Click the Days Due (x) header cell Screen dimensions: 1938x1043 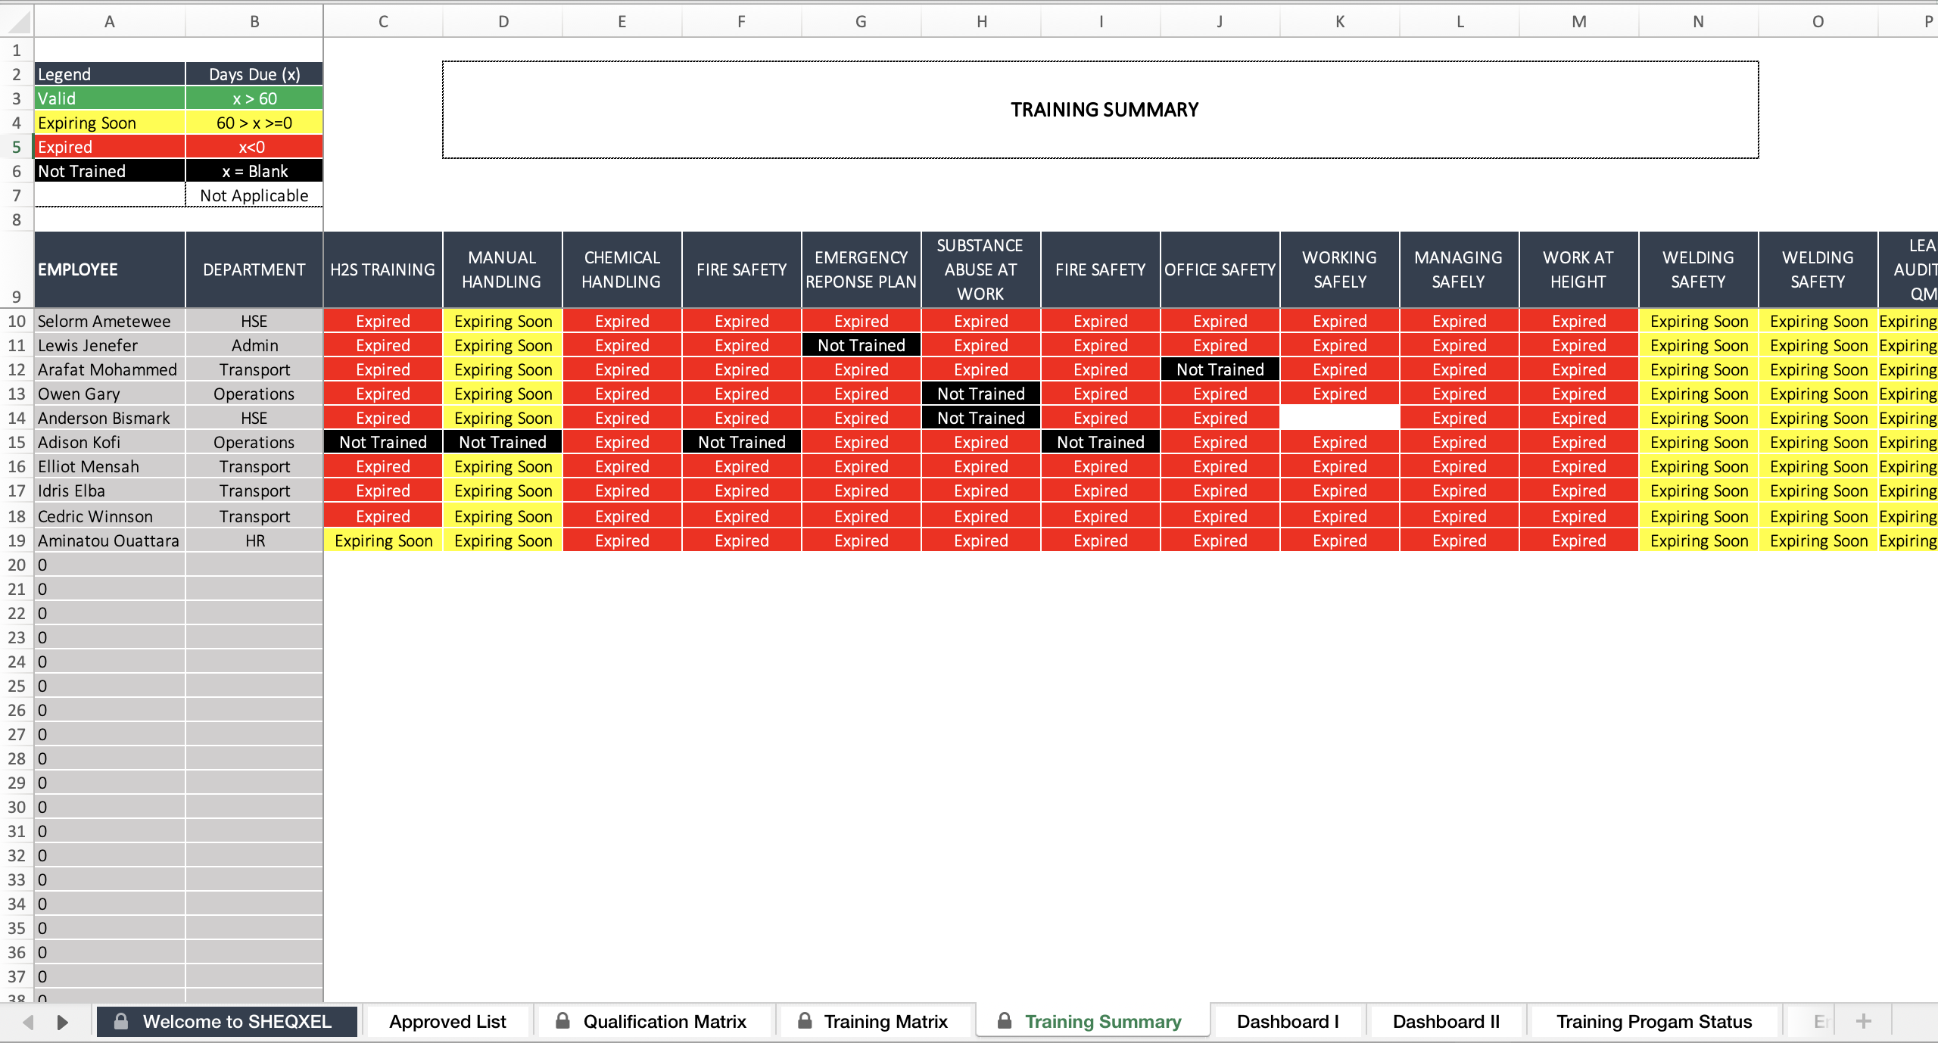(254, 74)
